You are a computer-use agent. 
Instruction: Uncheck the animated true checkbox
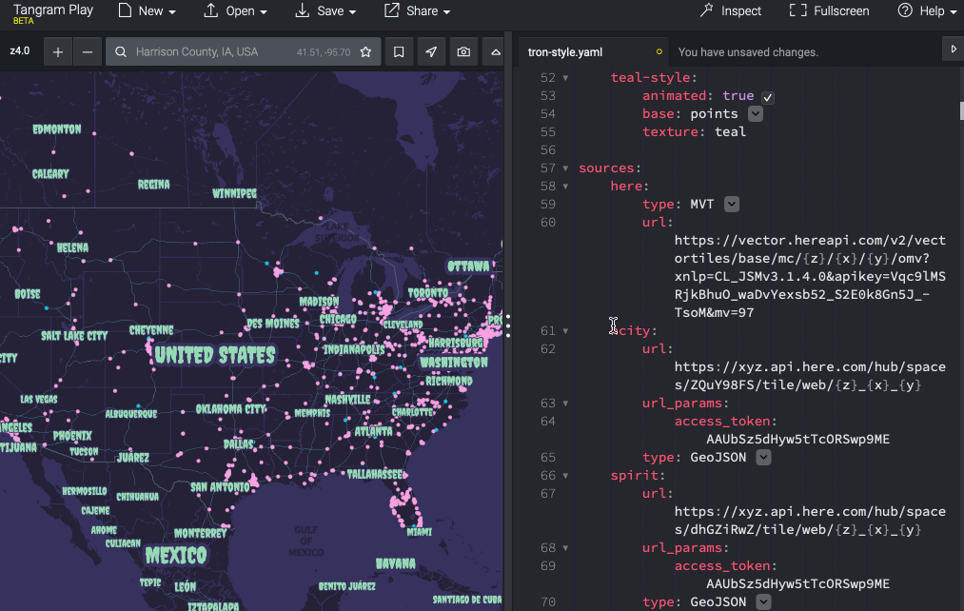coord(768,97)
